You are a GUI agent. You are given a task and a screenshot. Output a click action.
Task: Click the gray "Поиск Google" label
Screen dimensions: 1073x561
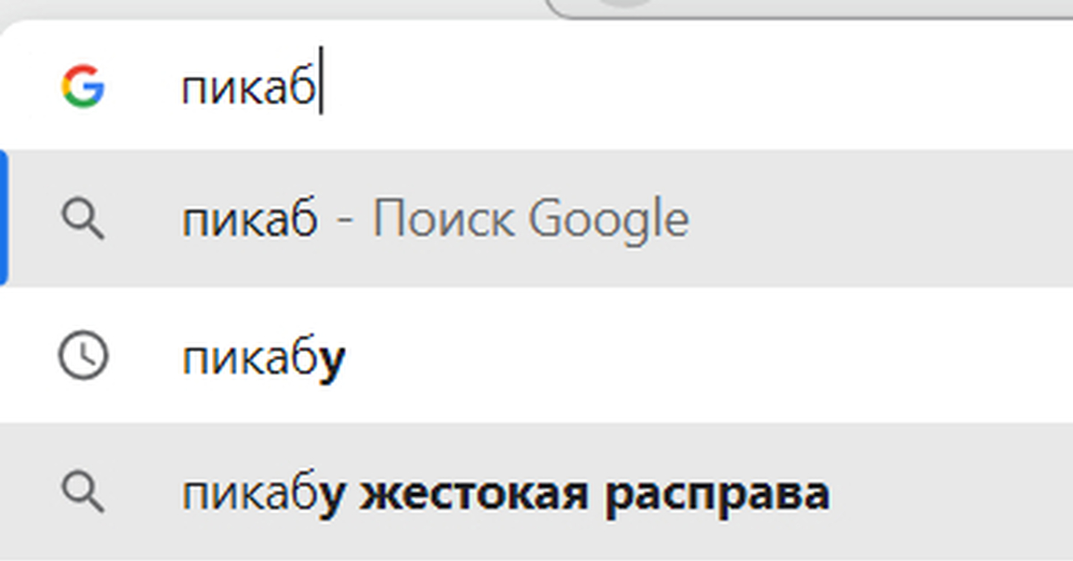[x=530, y=219]
